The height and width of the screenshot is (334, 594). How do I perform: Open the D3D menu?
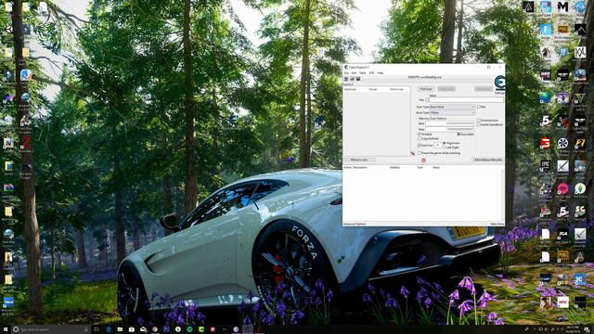click(x=371, y=73)
